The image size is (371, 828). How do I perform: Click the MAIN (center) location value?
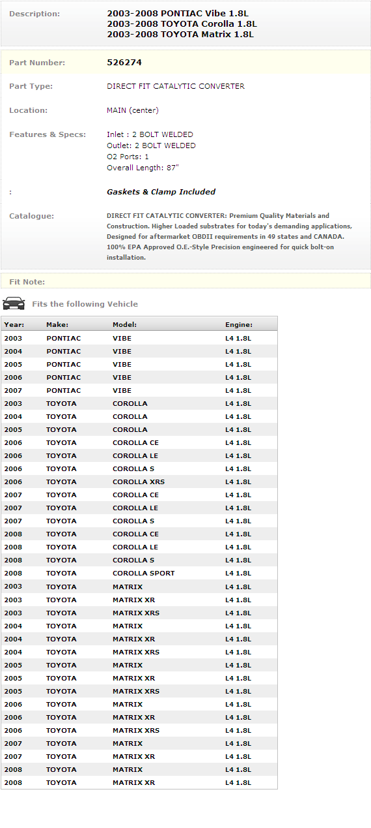(133, 110)
